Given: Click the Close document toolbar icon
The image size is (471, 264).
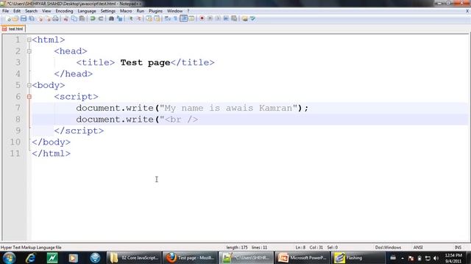Looking at the screenshot, I should (40, 18).
